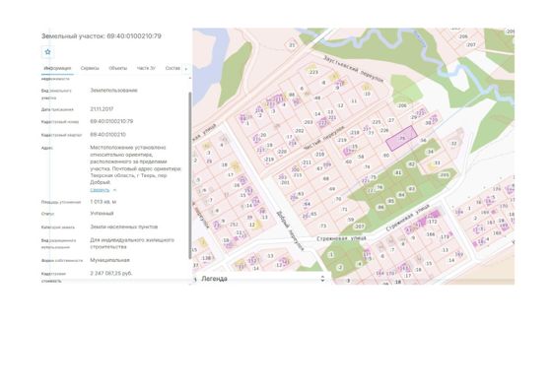552x390 pixels.
Task: Click cadastral quarter value 69:40:0100210
Action: coord(107,135)
